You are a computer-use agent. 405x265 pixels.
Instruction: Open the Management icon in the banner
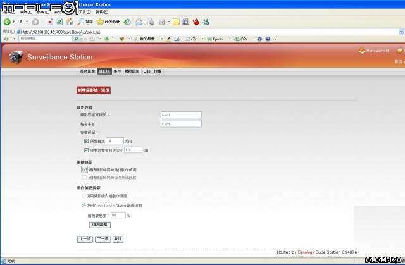pyautogui.click(x=362, y=51)
